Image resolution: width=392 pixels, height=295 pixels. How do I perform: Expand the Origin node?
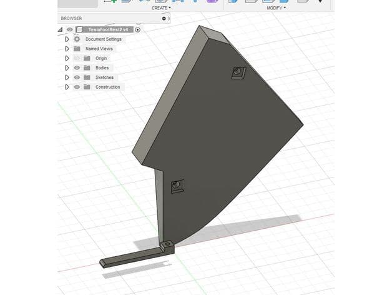pyautogui.click(x=67, y=58)
